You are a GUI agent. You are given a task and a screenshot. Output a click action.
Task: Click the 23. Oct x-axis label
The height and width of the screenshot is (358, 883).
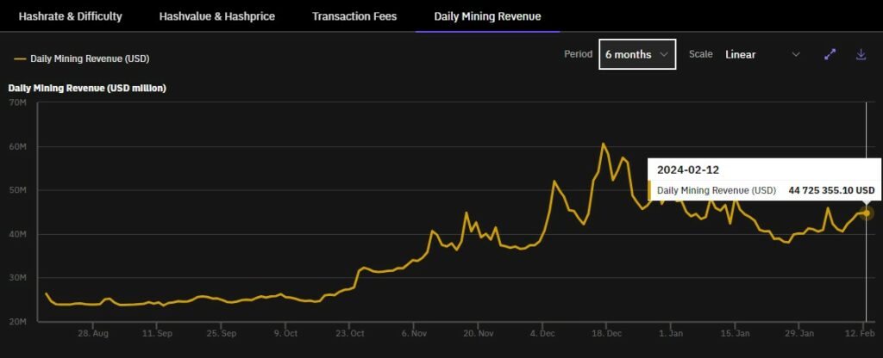(350, 333)
